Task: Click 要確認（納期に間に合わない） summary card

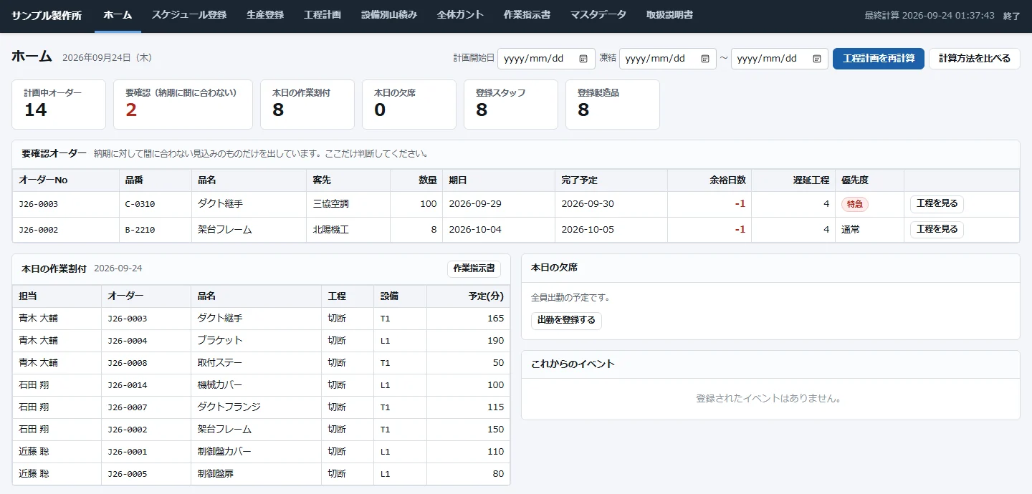Action: click(183, 105)
